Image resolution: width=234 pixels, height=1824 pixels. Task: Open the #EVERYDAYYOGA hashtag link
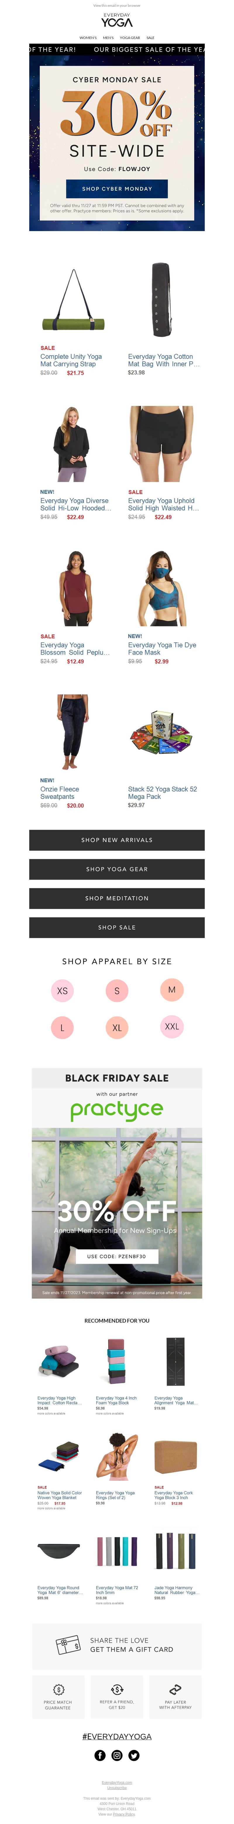pyautogui.click(x=117, y=1736)
